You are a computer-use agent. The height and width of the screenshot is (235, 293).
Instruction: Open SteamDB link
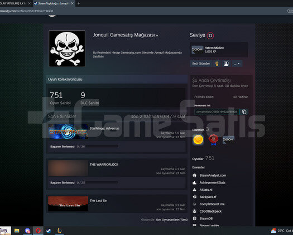click(206, 219)
